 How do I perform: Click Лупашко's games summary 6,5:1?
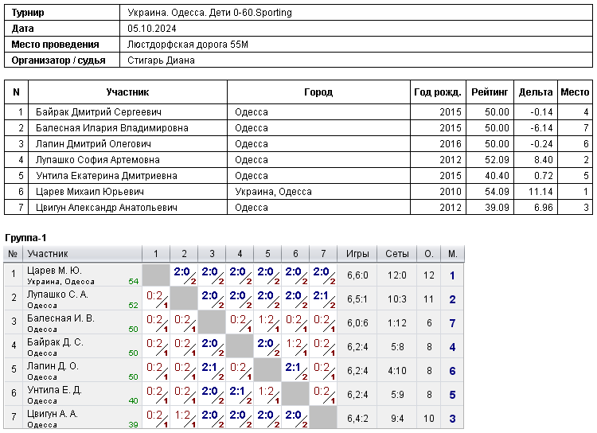click(x=357, y=299)
